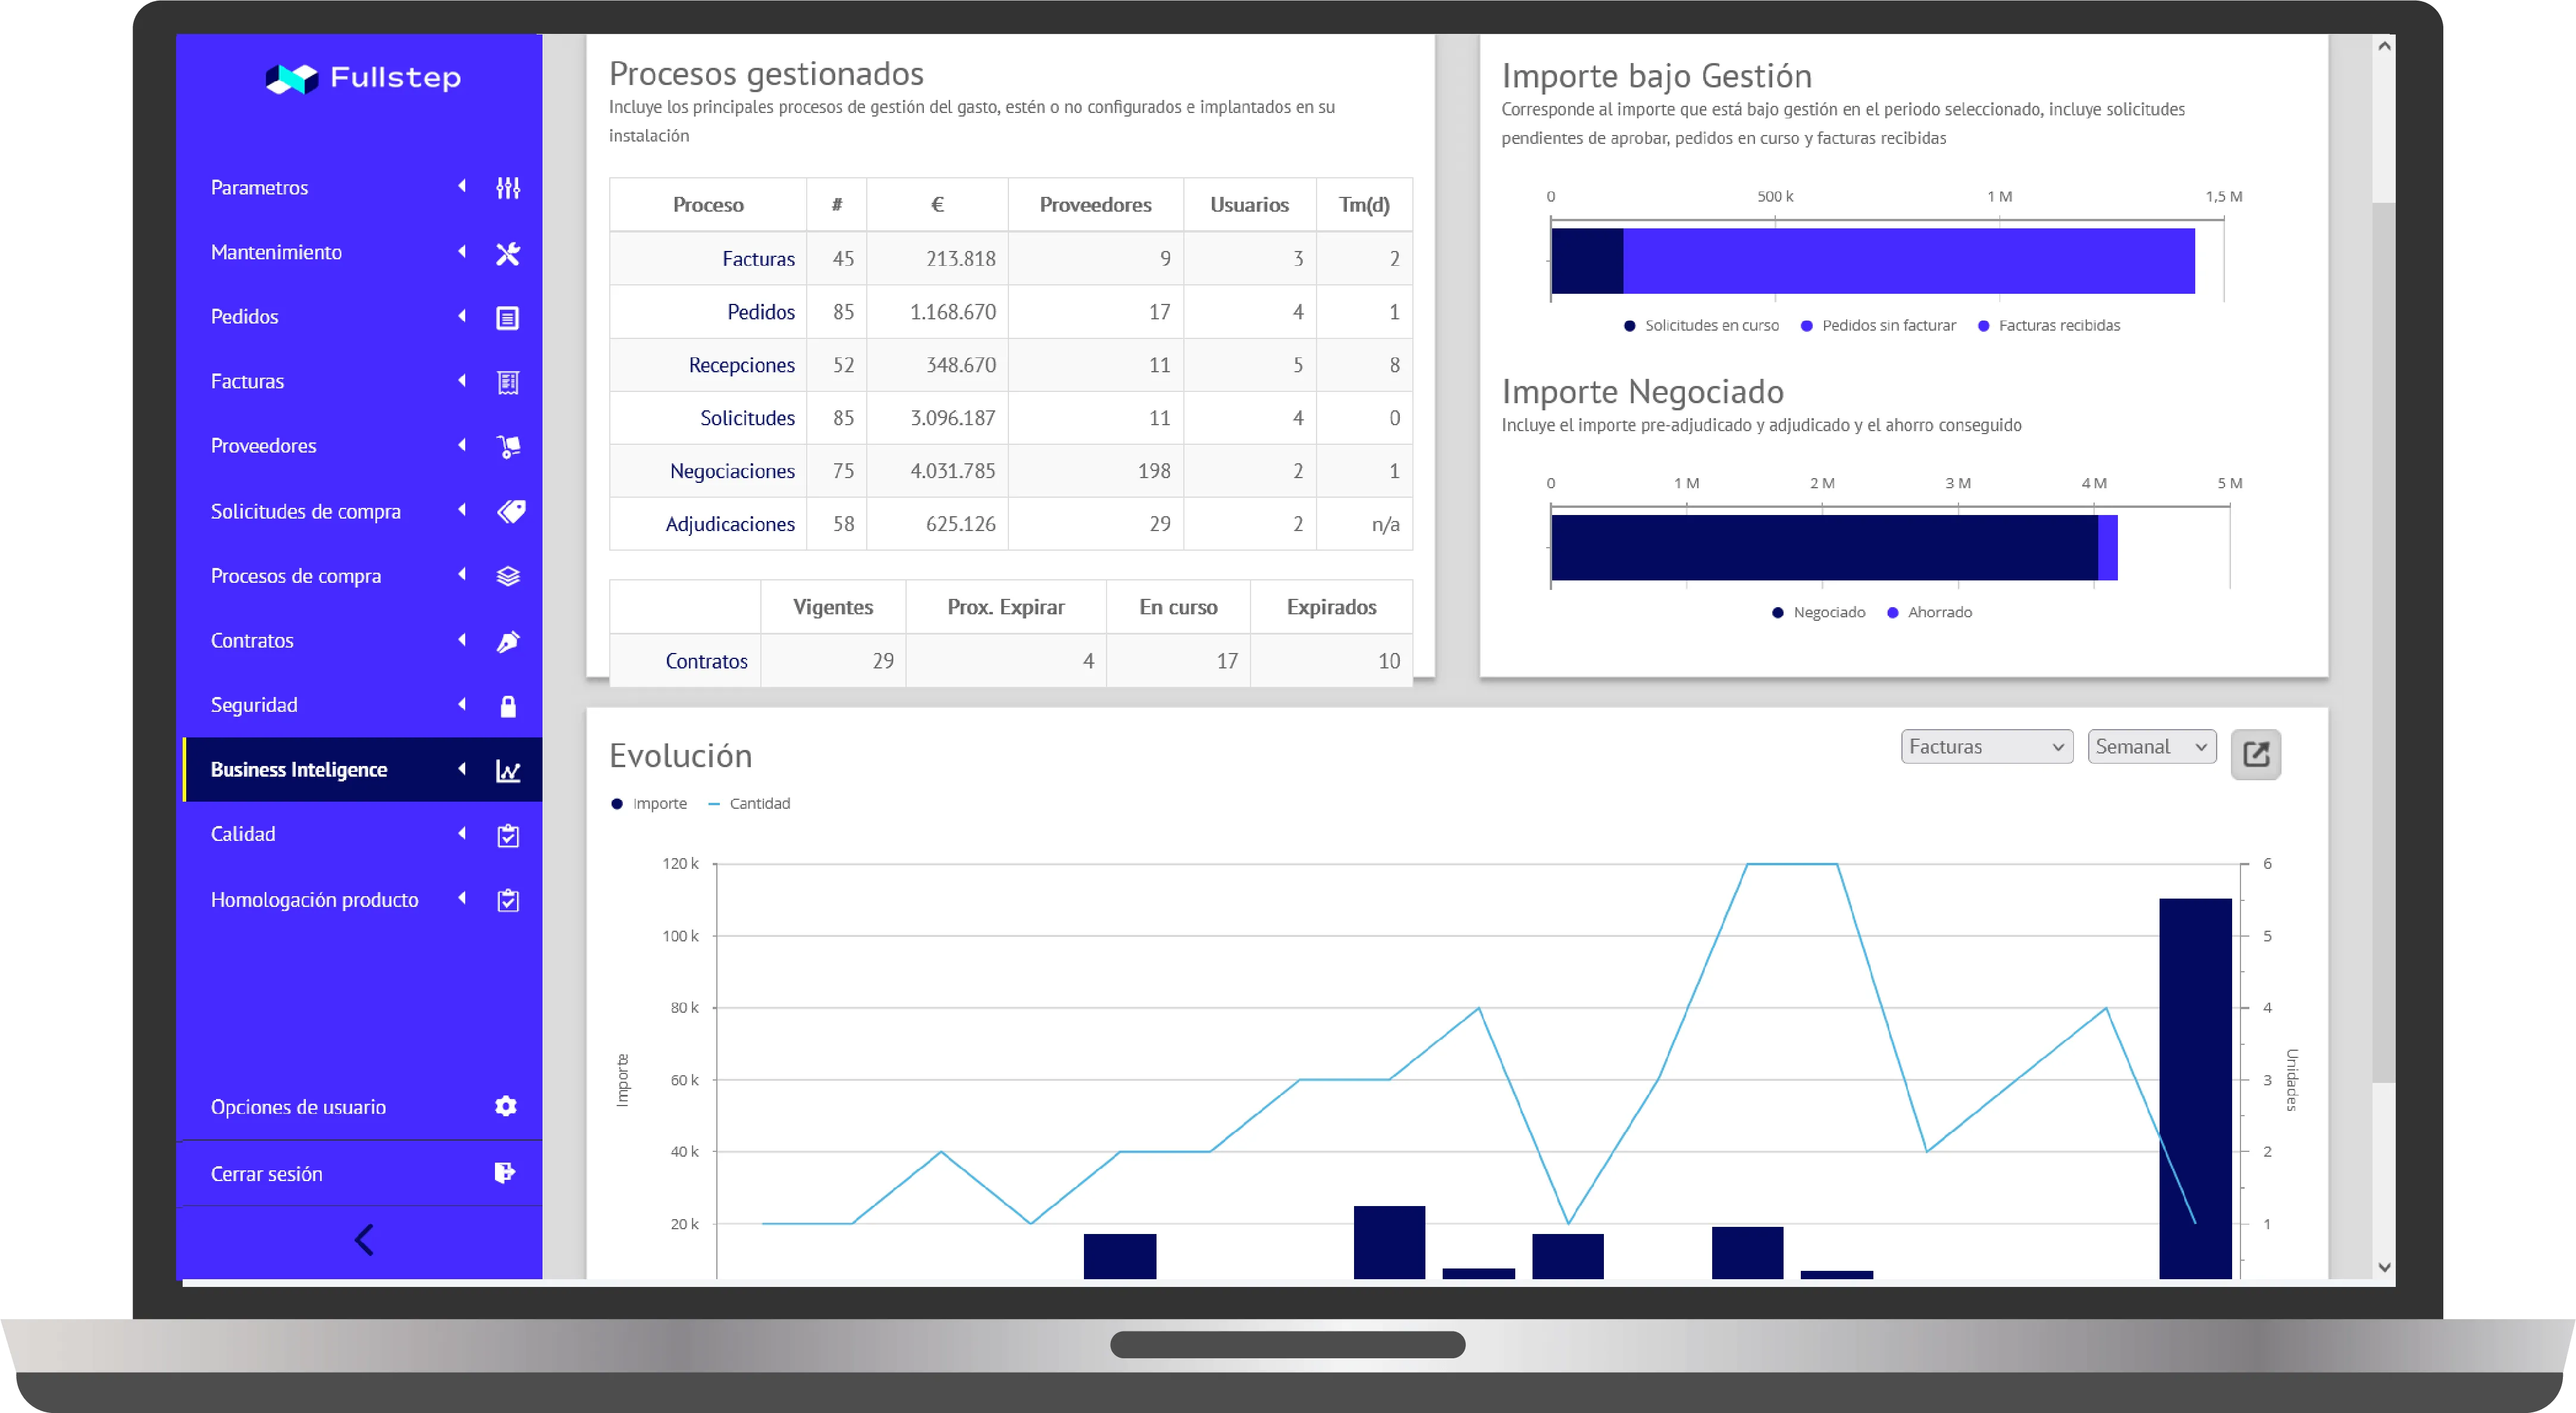Click the Seguridad padlock icon

click(508, 706)
